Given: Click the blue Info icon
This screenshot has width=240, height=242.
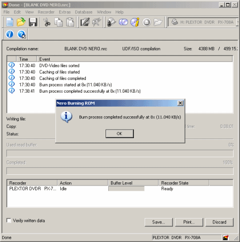Looking at the screenshot, I should [10, 34].
